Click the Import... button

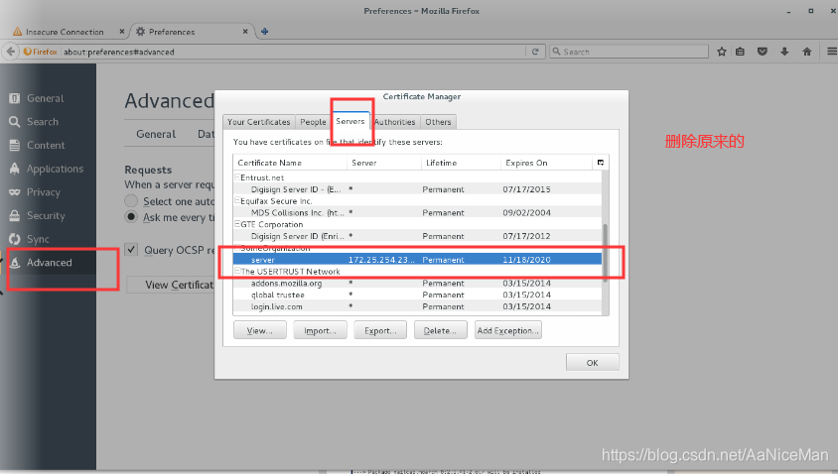(320, 330)
